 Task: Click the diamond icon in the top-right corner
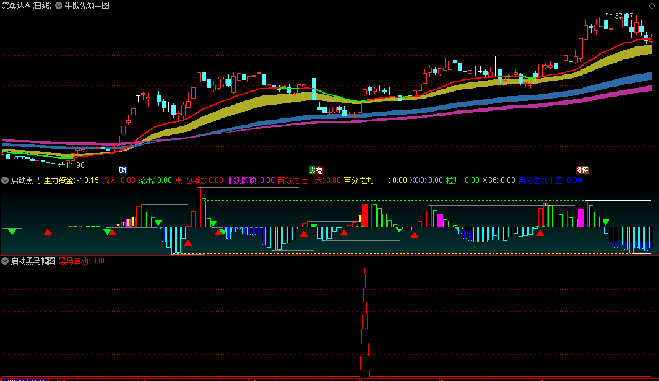(652, 6)
